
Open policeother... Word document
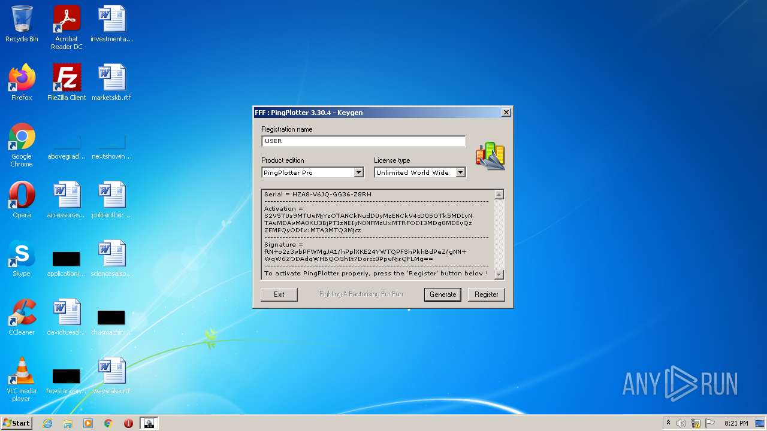click(x=111, y=200)
